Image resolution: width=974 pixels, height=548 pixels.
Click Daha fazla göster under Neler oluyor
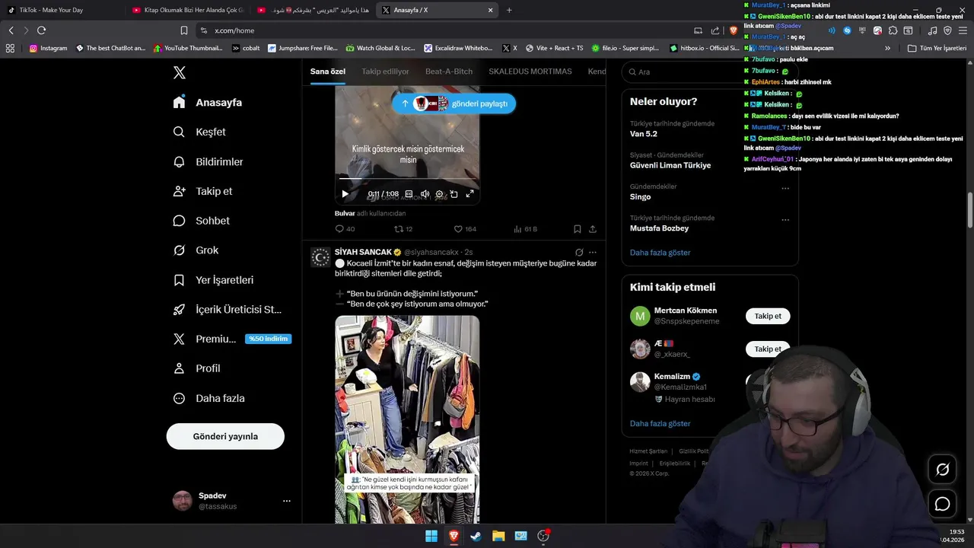(660, 253)
